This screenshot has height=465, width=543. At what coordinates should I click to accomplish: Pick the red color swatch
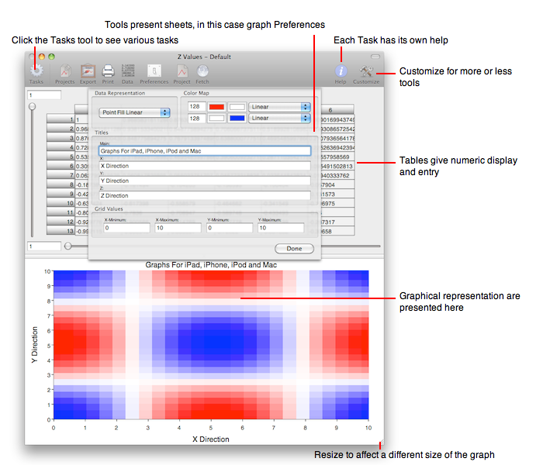[216, 106]
